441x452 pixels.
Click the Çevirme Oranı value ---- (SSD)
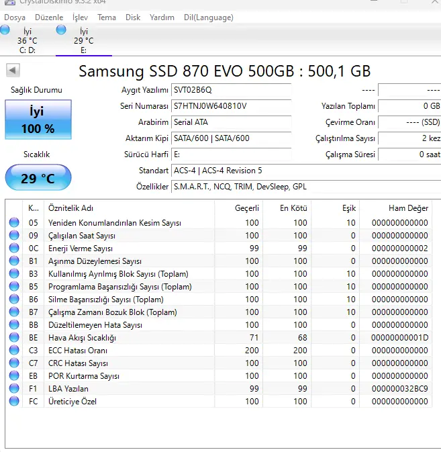pyautogui.click(x=409, y=122)
